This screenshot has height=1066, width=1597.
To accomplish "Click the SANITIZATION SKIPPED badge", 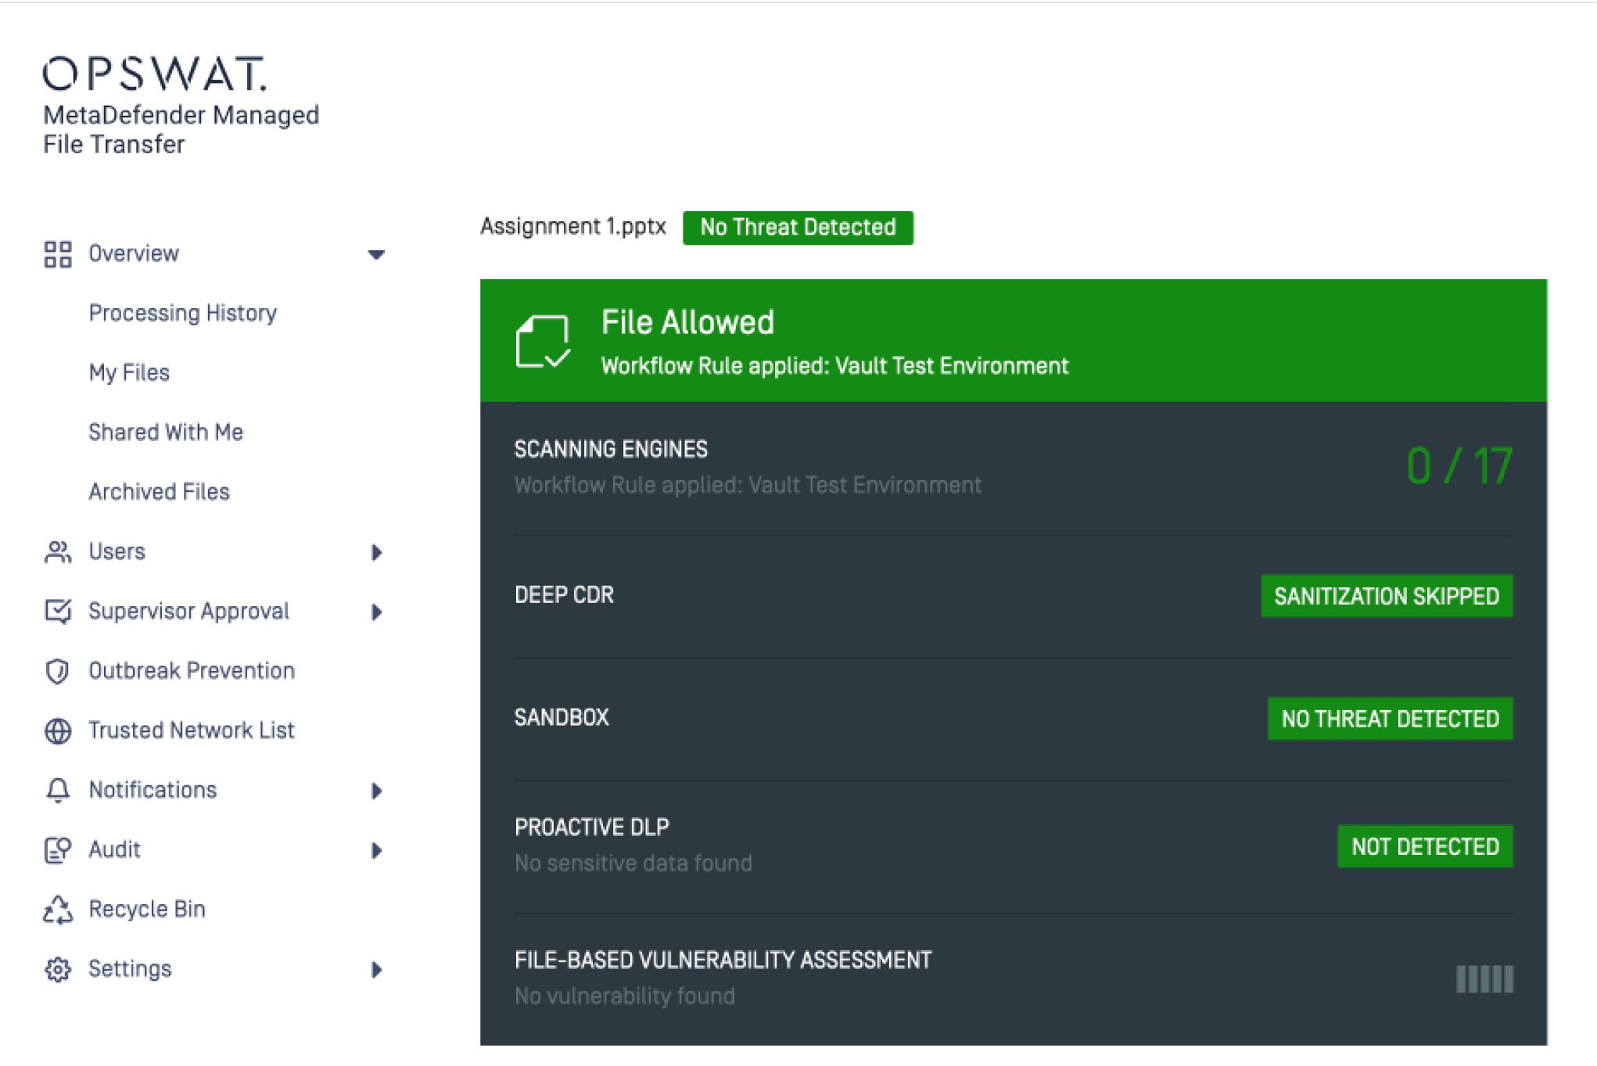I will tap(1387, 596).
